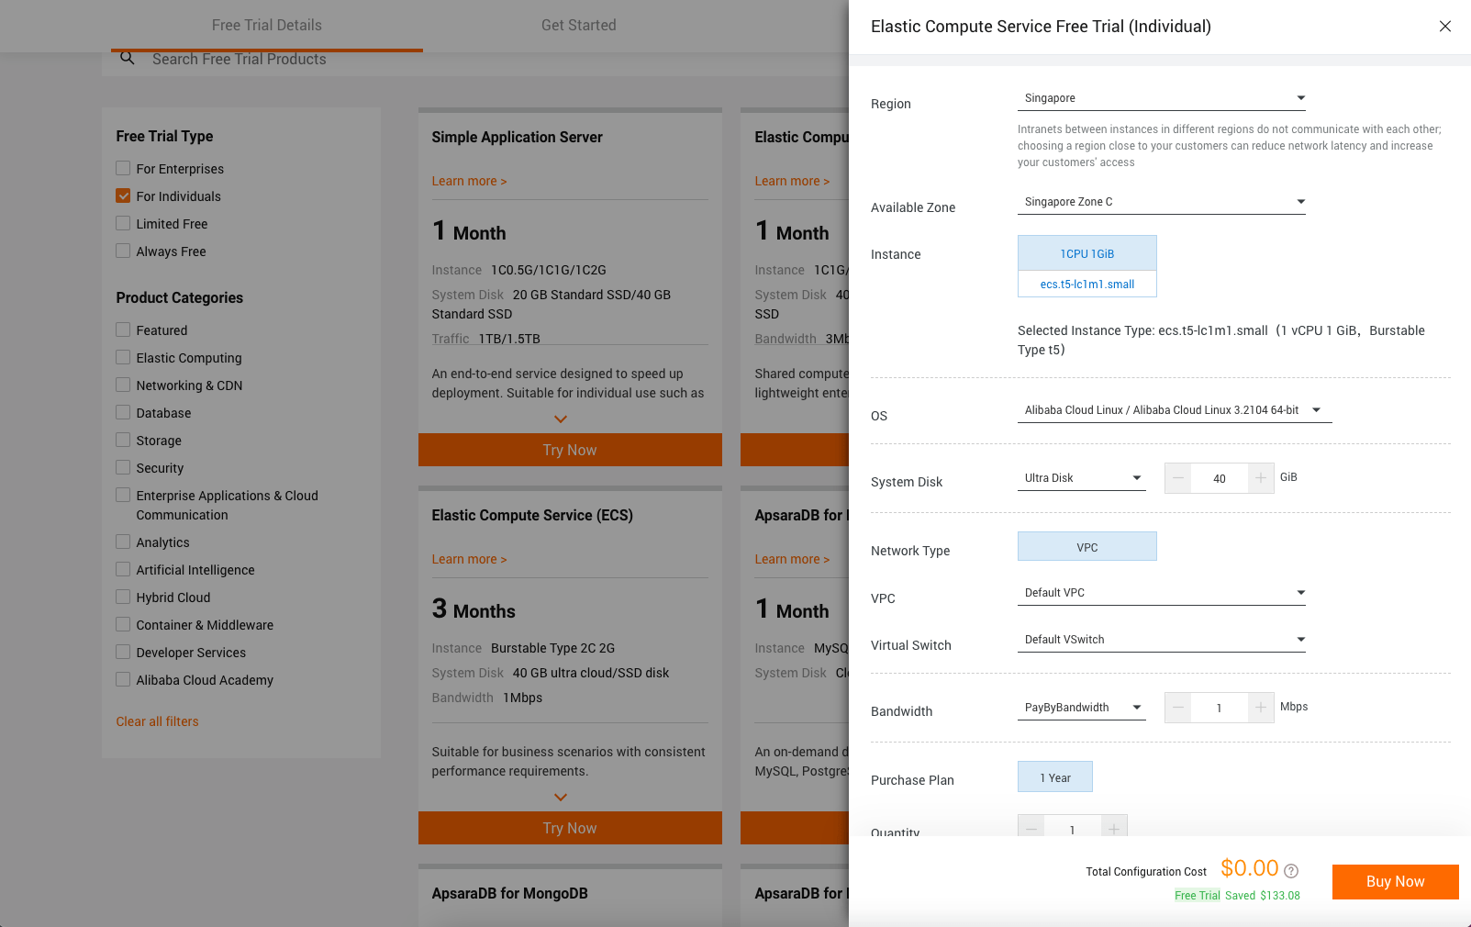This screenshot has width=1471, height=927.
Task: Open the Available Zone dropdown
Action: point(1161,202)
